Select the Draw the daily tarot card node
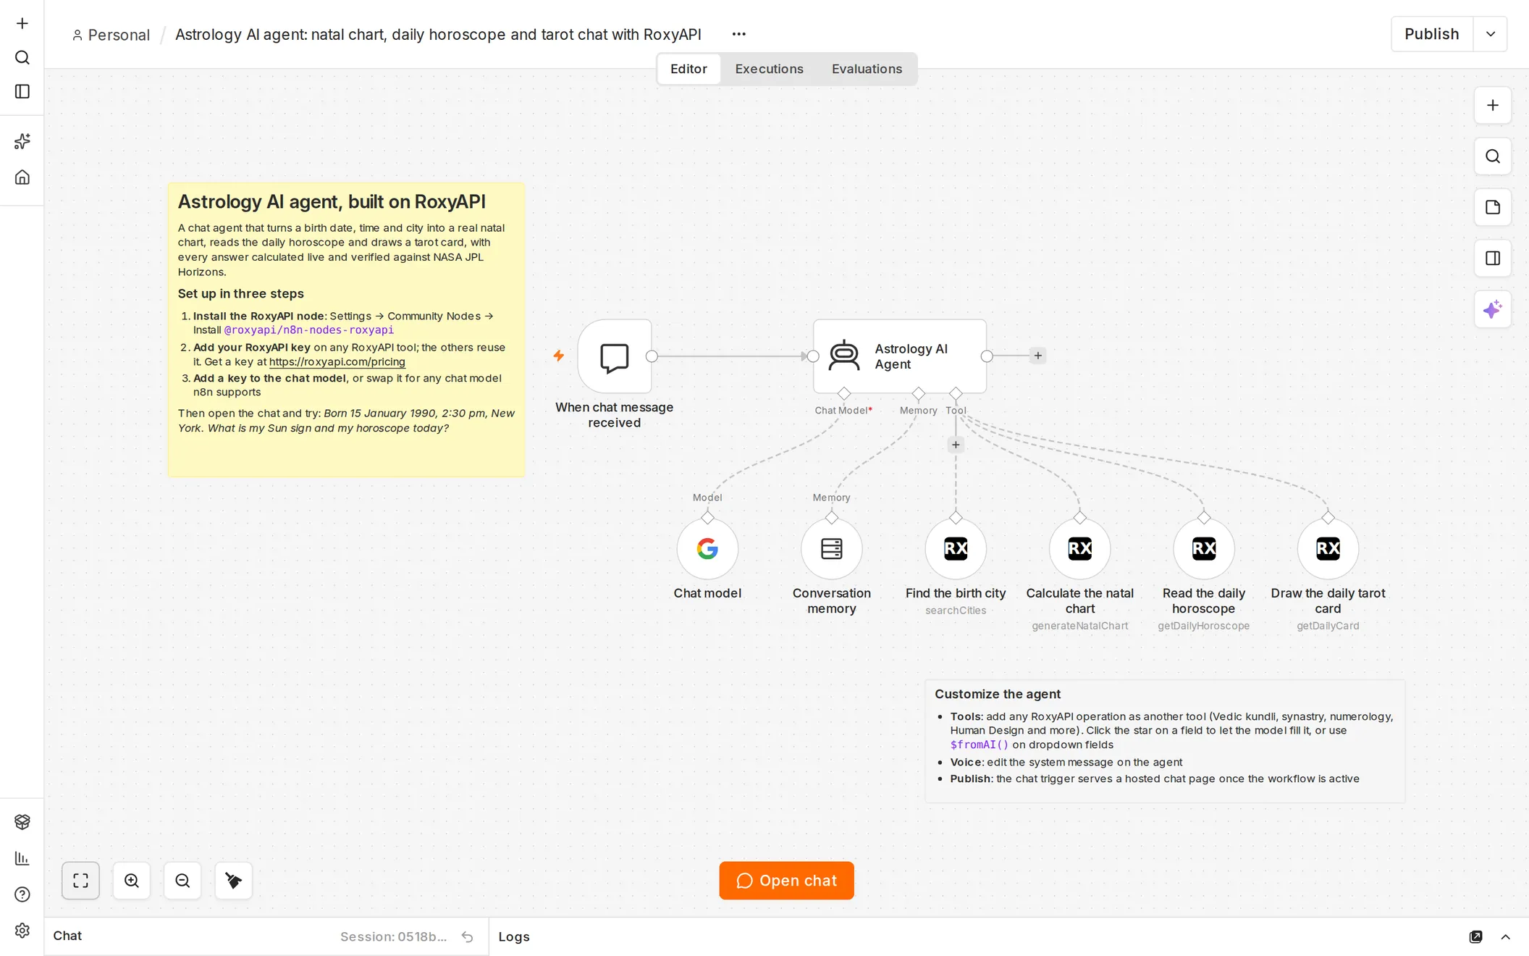The image size is (1529, 956). (x=1328, y=549)
